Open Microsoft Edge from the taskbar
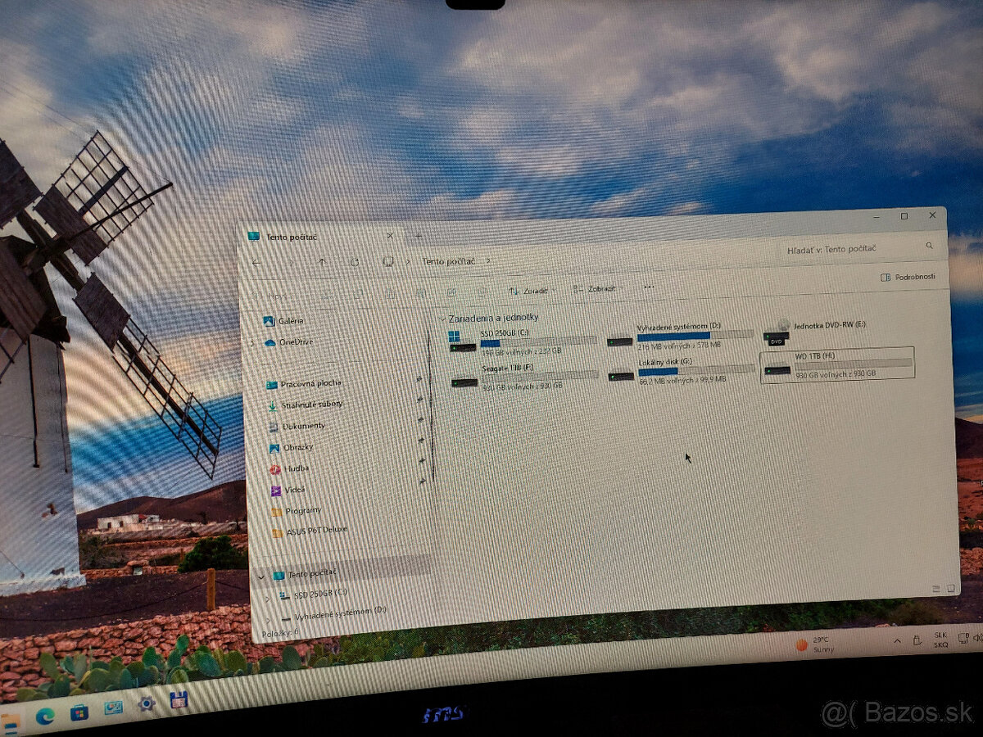The width and height of the screenshot is (983, 737). 45,717
